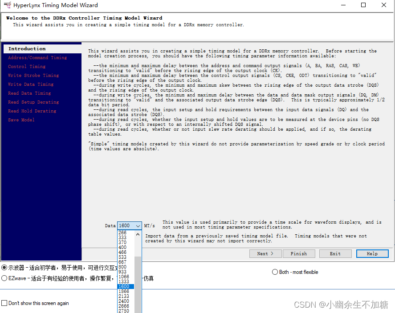
Task: Choose 533 MT/s data rate option
Action: 126,257
